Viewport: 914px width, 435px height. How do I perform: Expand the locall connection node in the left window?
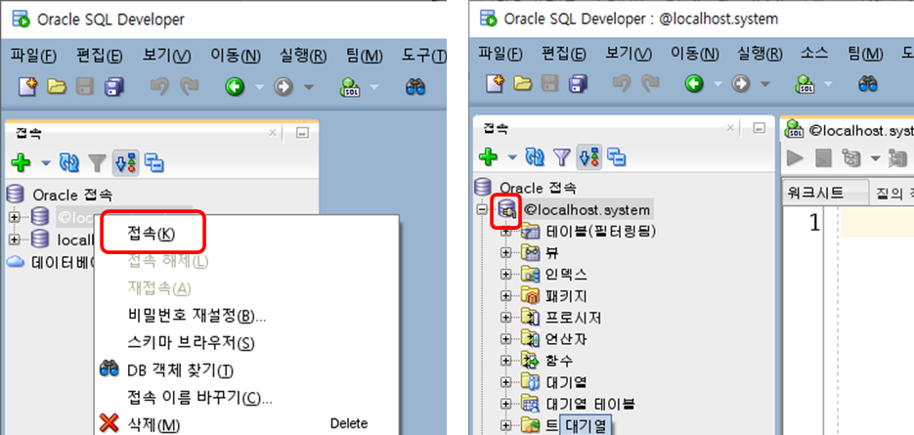coord(15,239)
